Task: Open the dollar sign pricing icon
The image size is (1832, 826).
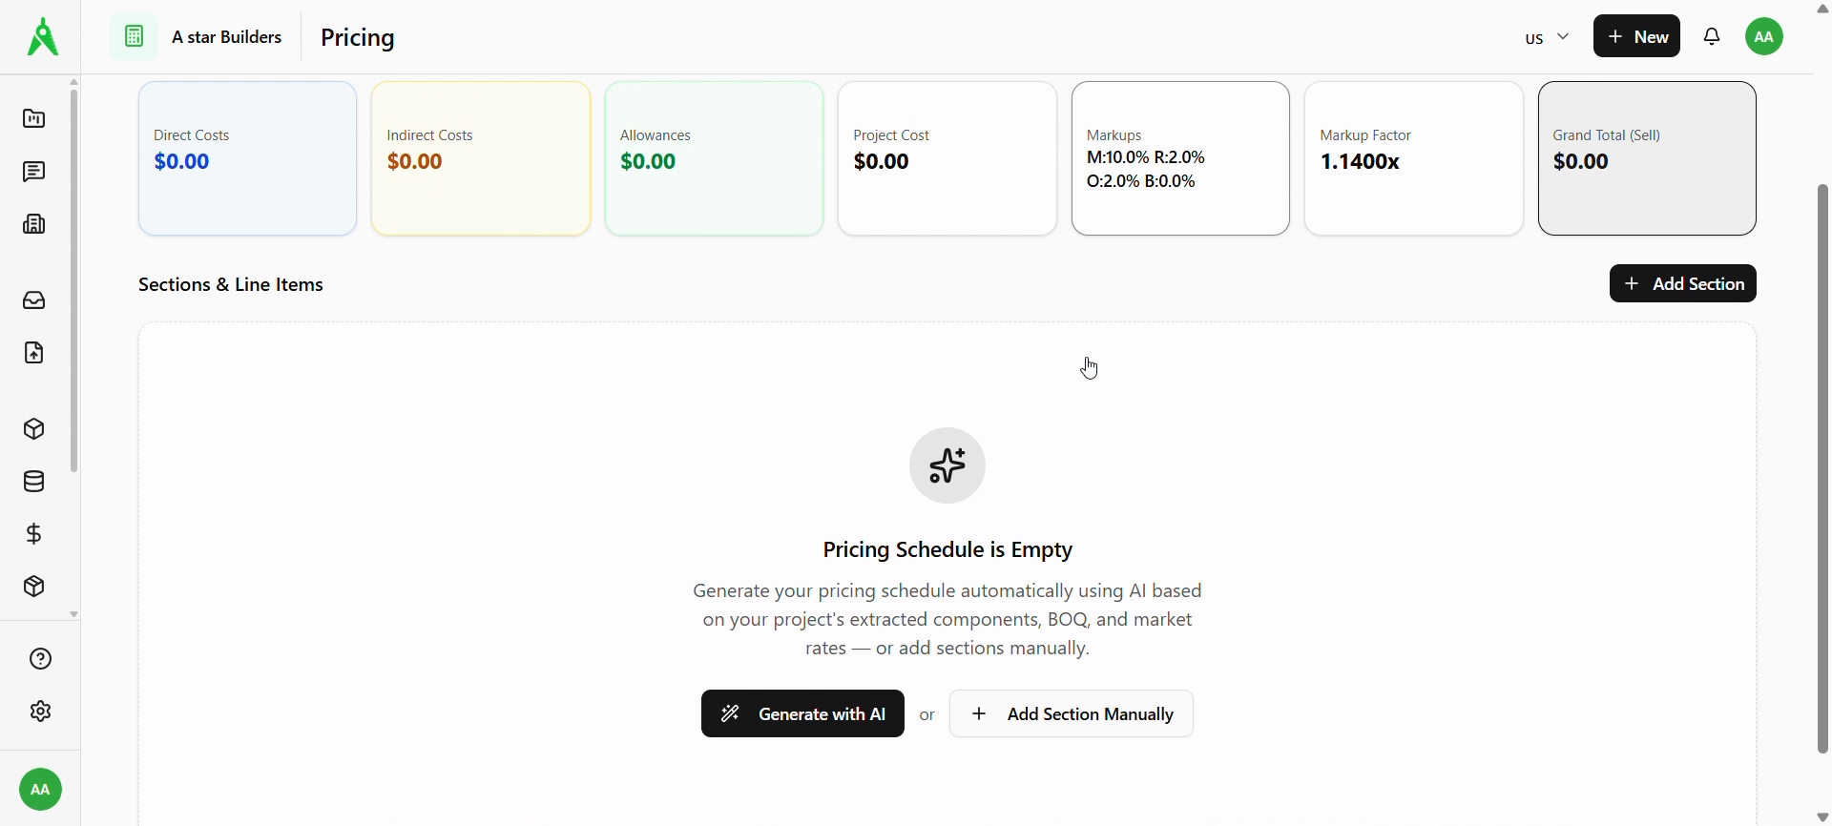Action: [34, 534]
